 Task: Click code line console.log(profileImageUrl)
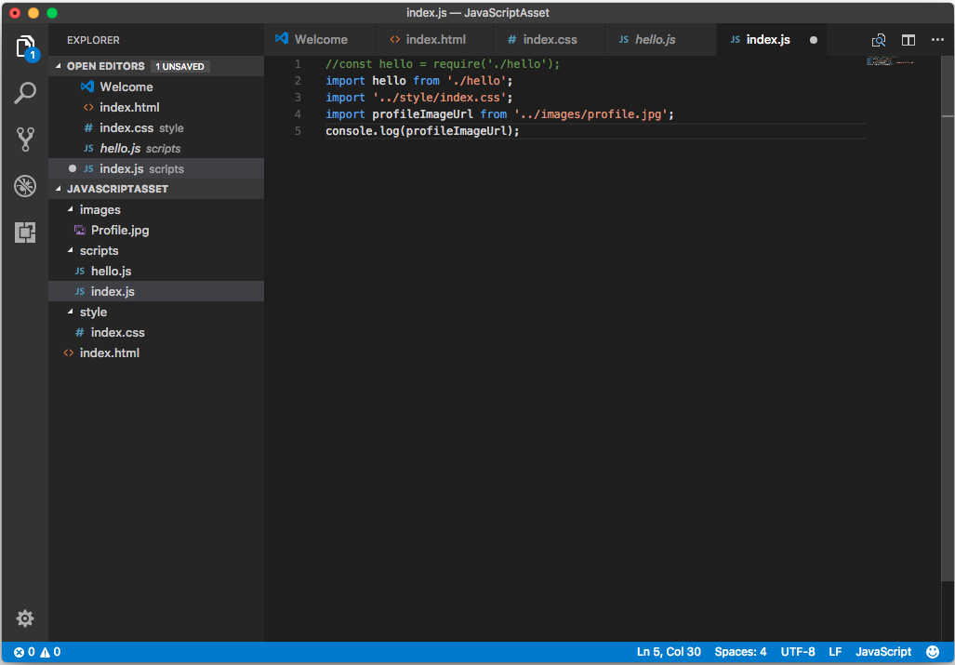422,131
